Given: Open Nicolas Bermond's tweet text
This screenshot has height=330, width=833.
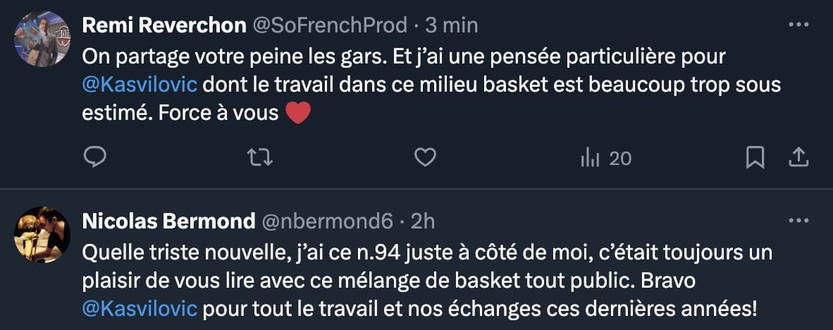Looking at the screenshot, I should 423,280.
